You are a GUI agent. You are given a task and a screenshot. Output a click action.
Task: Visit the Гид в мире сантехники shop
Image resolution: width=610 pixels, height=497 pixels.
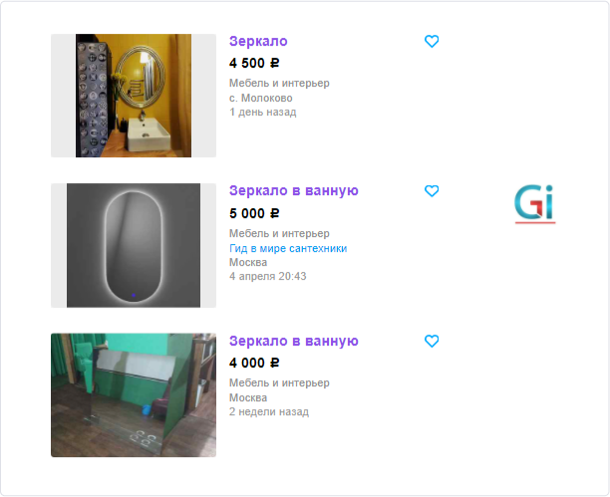(x=288, y=248)
